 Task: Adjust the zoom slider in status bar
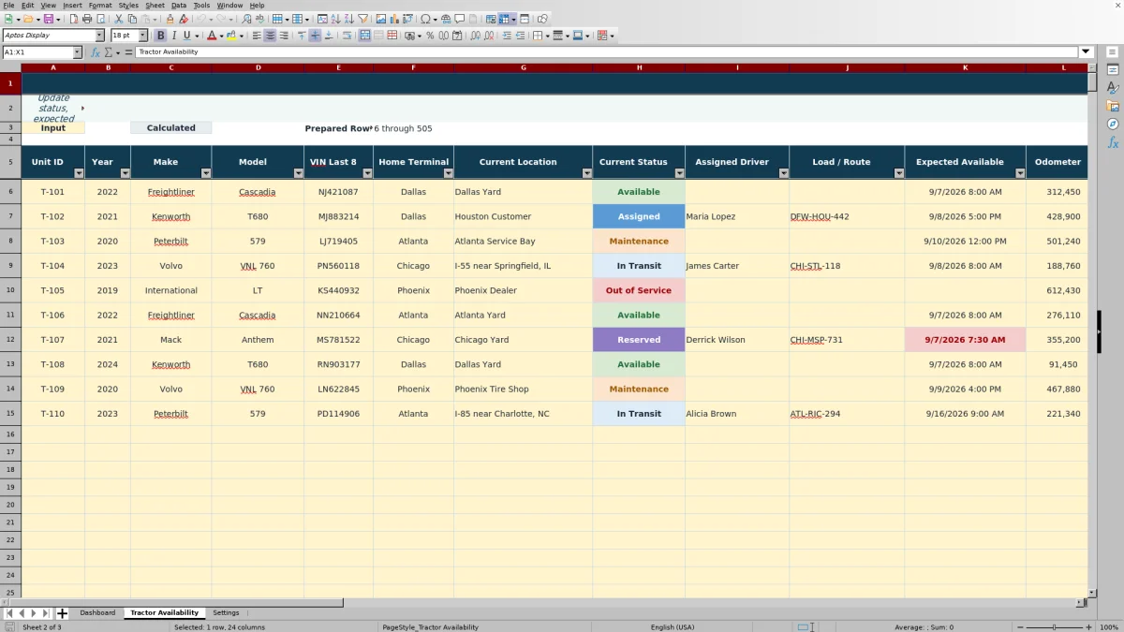1054,627
